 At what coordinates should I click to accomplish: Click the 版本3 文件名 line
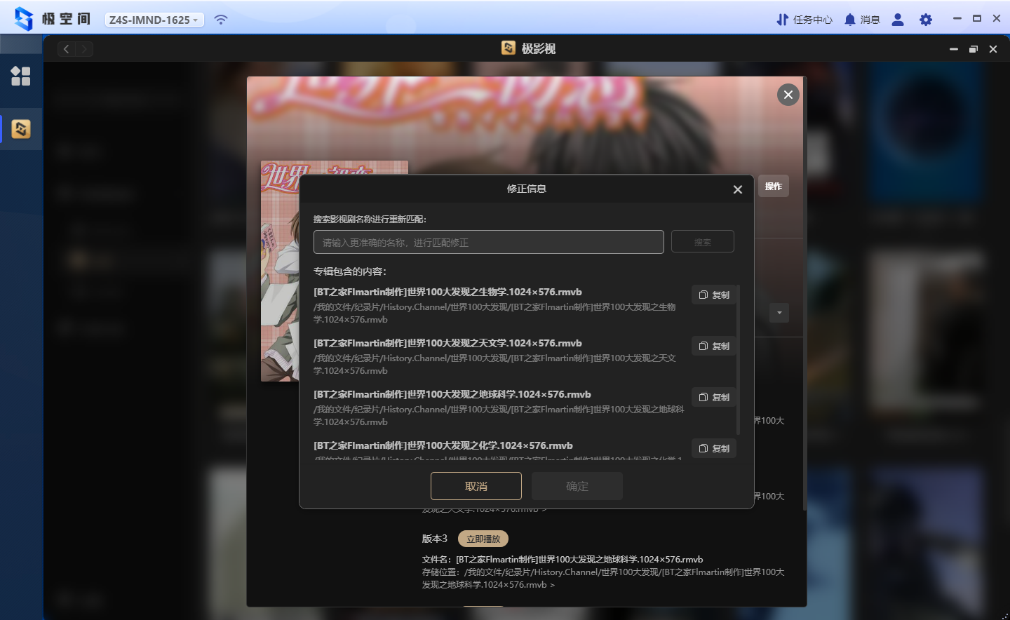563,559
